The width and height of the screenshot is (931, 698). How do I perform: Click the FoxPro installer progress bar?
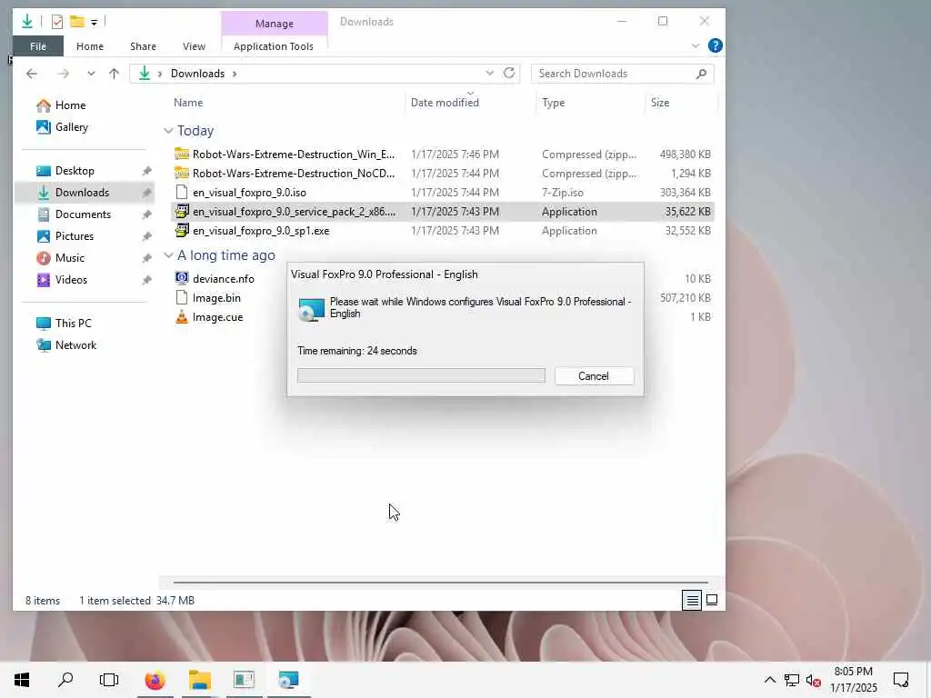pos(421,375)
